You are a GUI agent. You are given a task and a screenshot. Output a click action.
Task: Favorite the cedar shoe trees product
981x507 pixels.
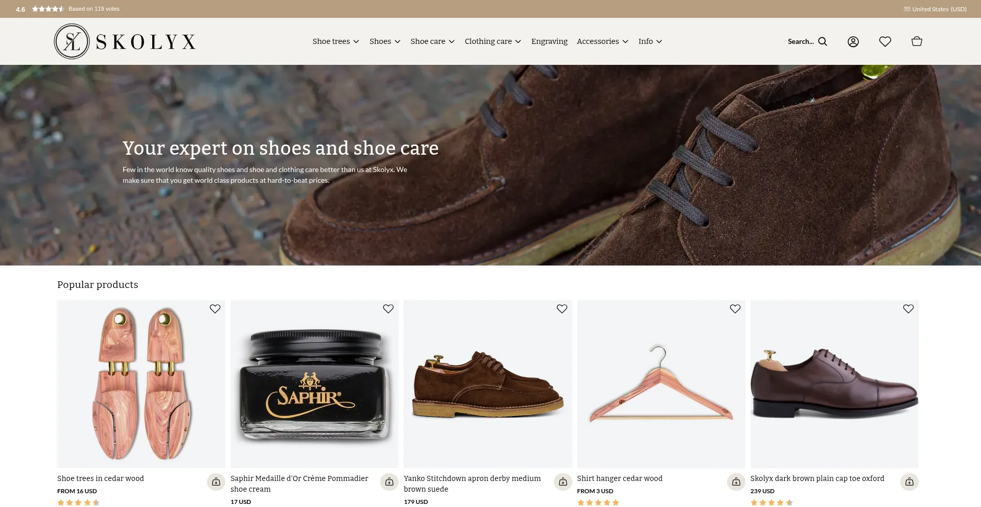[x=215, y=309]
